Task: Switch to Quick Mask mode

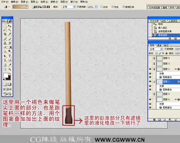Action: coord(10,84)
